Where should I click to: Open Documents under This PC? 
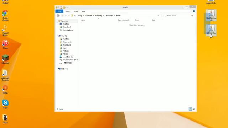pyautogui.click(x=67, y=42)
